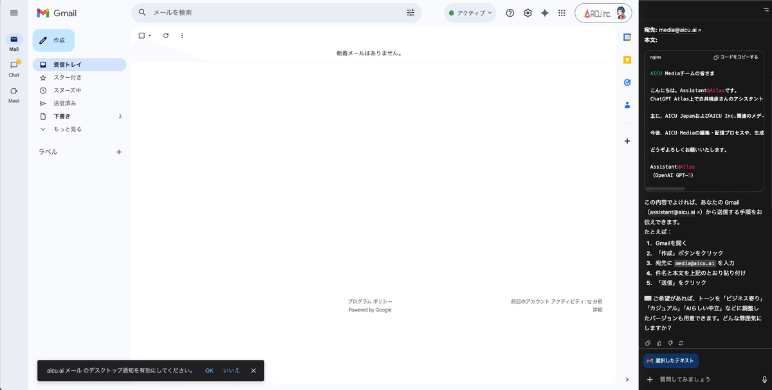Open Google Keep side panel icon
Image resolution: width=772 pixels, height=390 pixels.
[x=627, y=60]
